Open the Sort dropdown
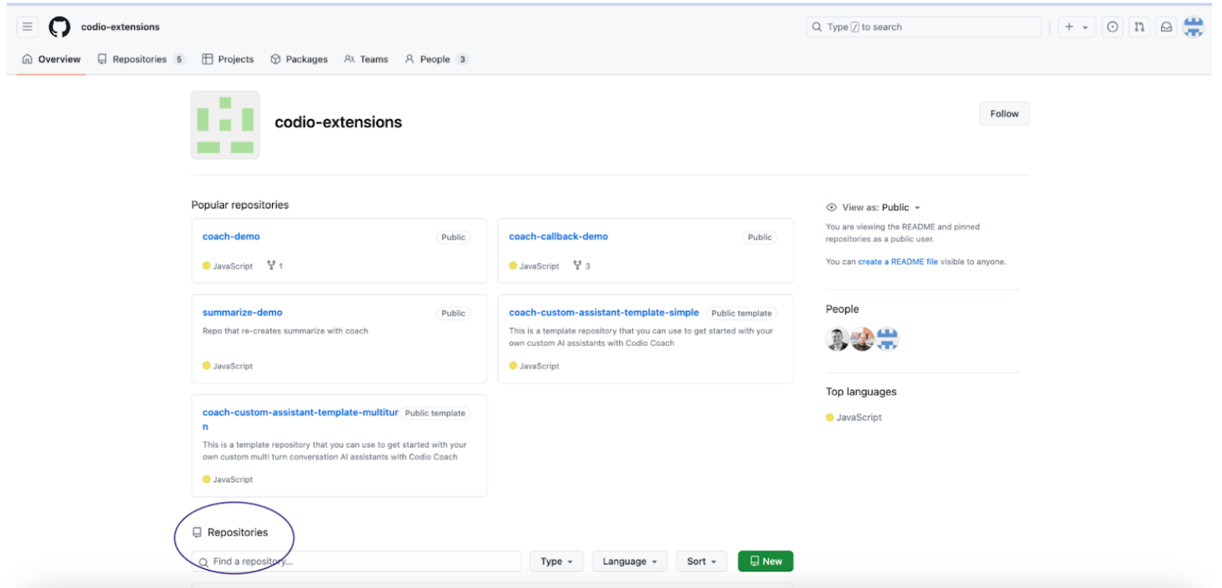The width and height of the screenshot is (1222, 588). pyautogui.click(x=701, y=562)
